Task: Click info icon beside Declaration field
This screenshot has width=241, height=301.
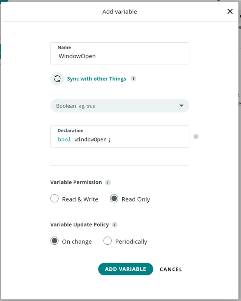Action: 196,136
